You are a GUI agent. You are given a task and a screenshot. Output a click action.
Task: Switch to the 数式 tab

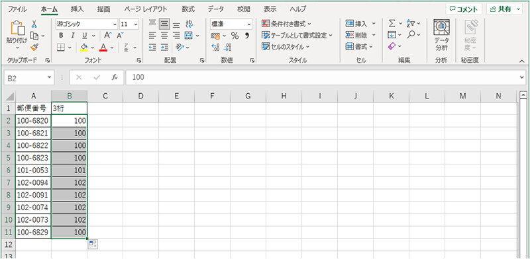(x=188, y=9)
